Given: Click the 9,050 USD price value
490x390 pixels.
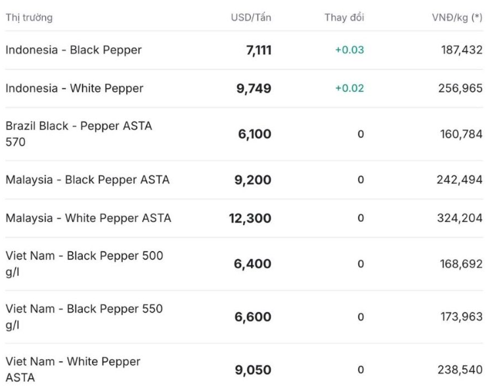Looking at the screenshot, I should pos(253,370).
